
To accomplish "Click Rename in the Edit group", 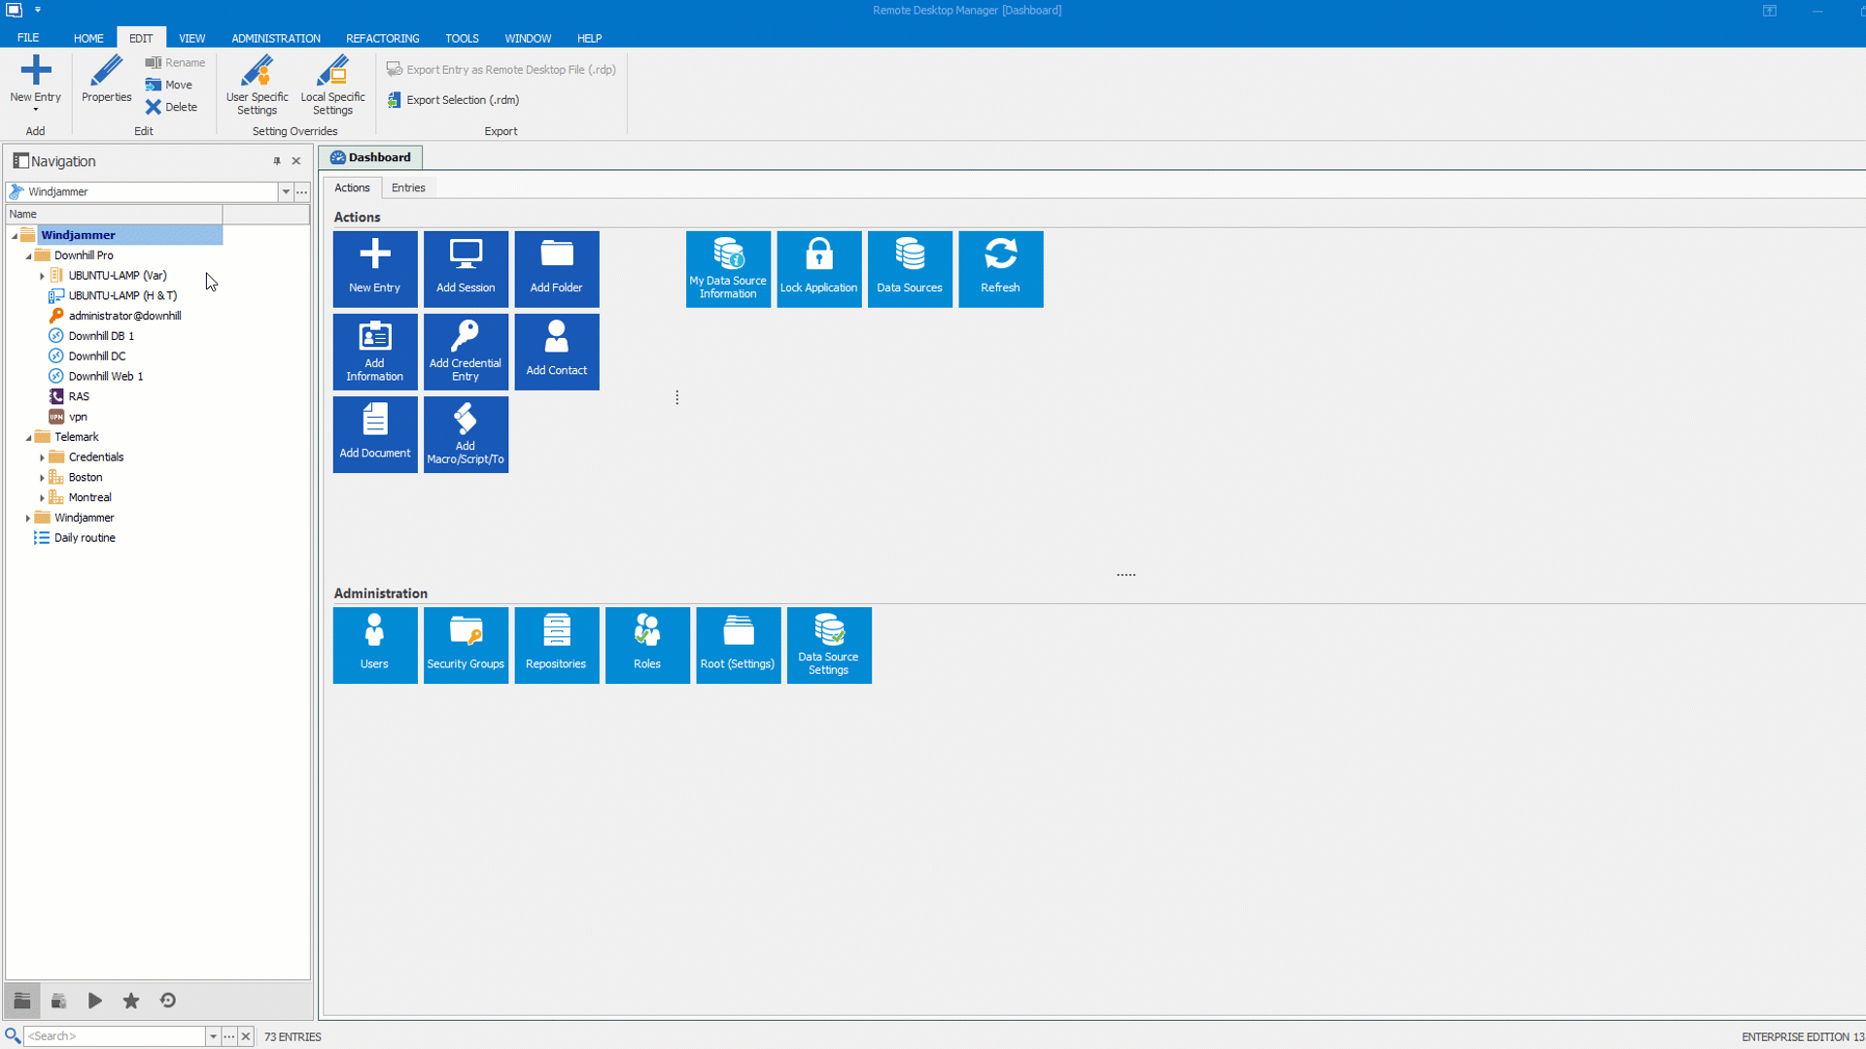I will pos(175,62).
